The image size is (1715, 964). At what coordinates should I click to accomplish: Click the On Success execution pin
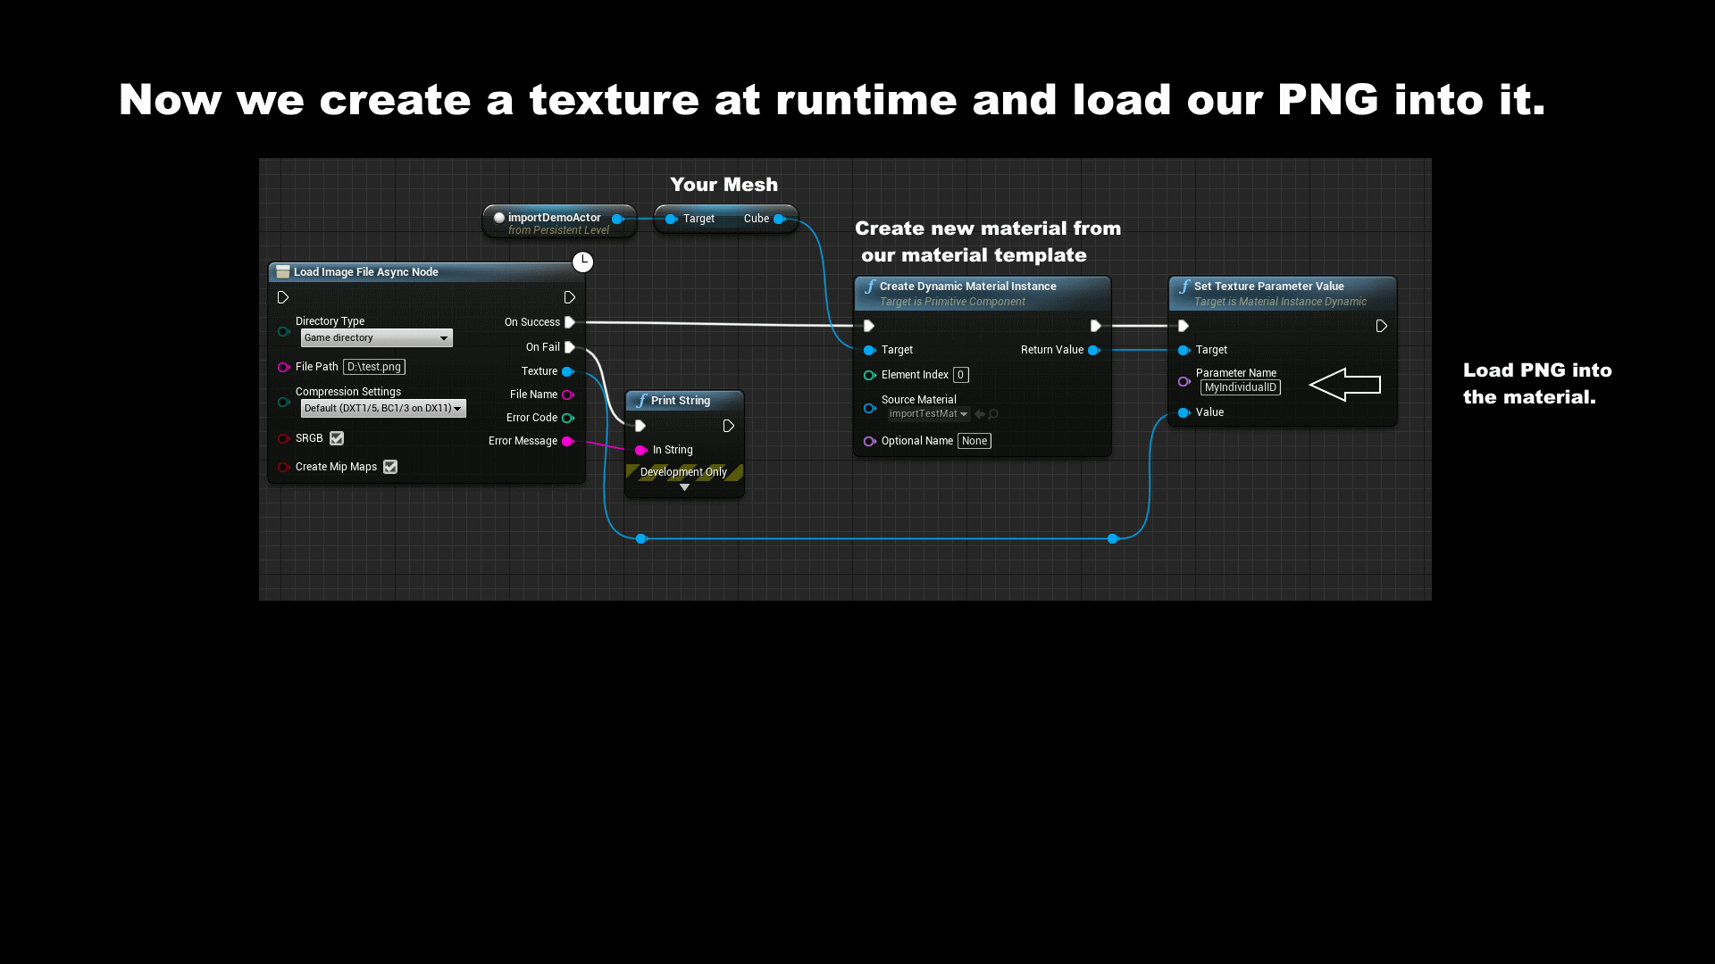click(570, 322)
